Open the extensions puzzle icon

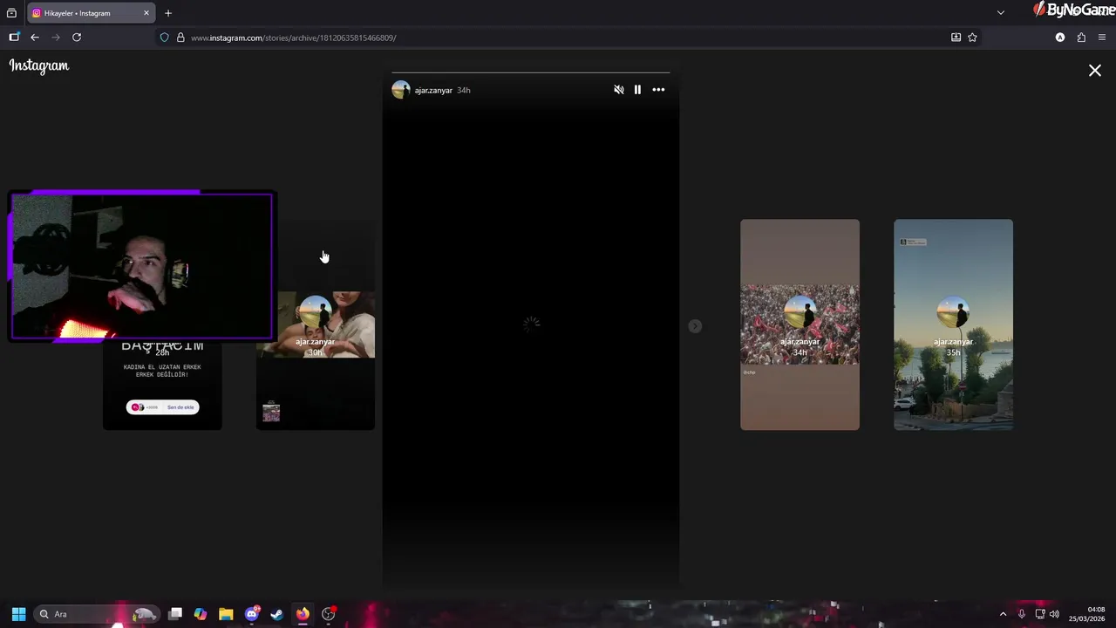point(1081,38)
